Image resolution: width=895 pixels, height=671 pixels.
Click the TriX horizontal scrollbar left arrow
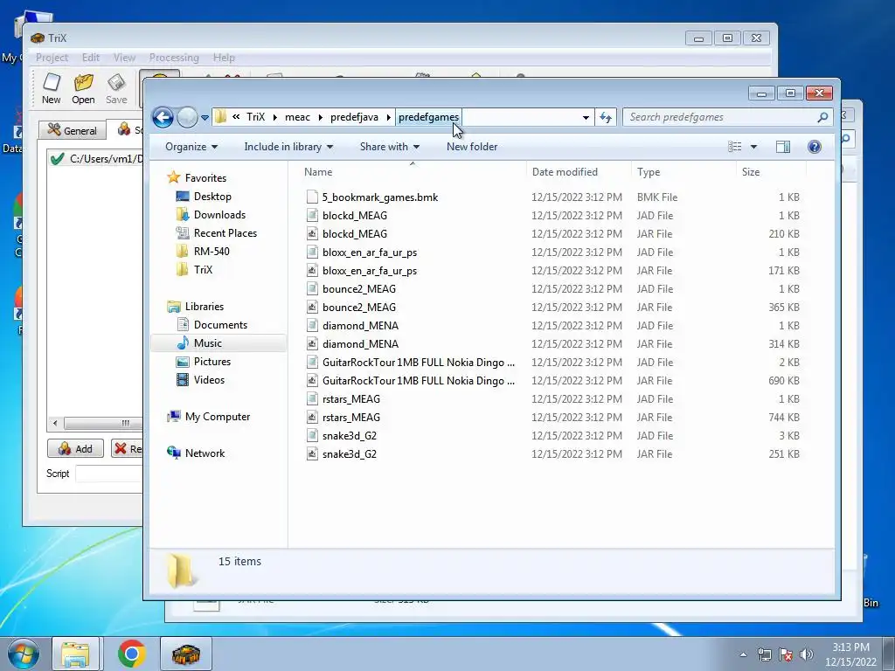[x=55, y=424]
